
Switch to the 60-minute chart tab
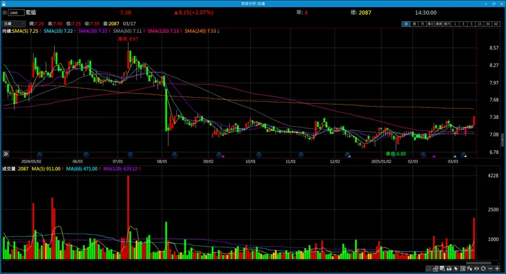[x=496, y=24]
